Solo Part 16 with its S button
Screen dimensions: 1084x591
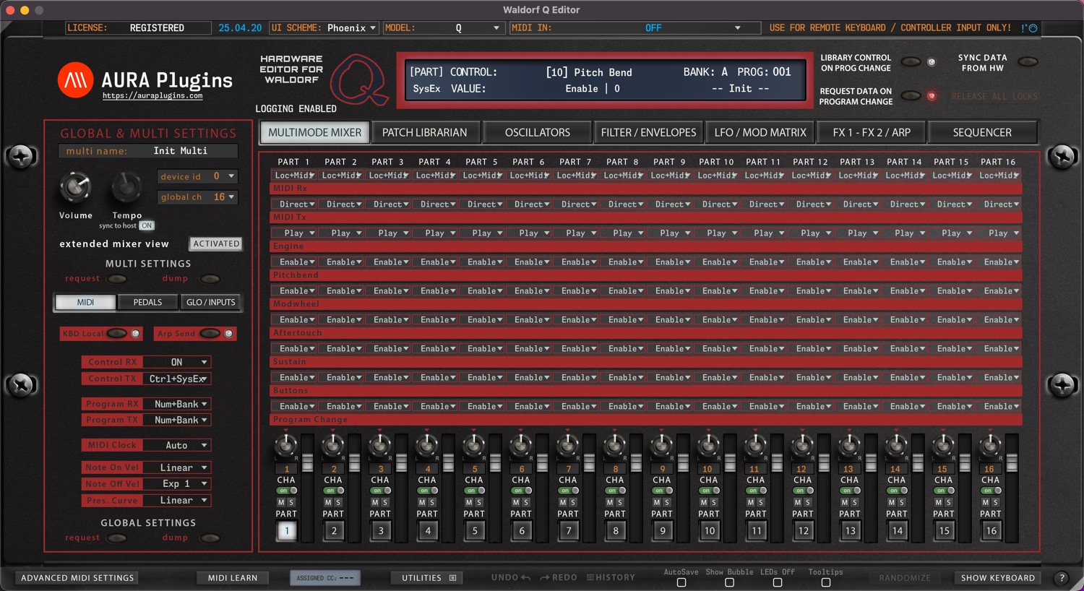click(x=996, y=502)
